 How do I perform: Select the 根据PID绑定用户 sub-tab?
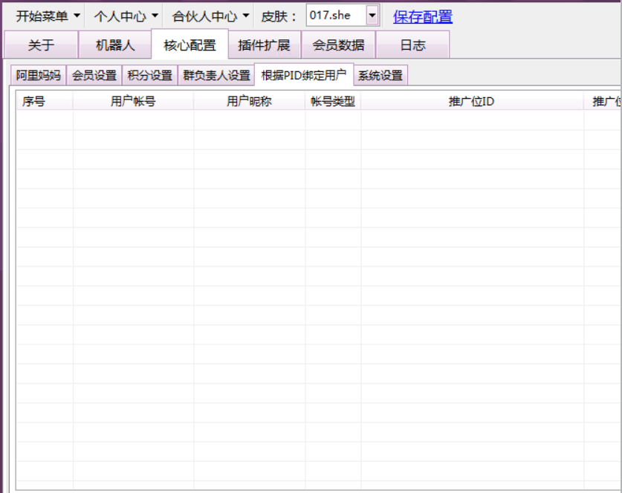303,75
